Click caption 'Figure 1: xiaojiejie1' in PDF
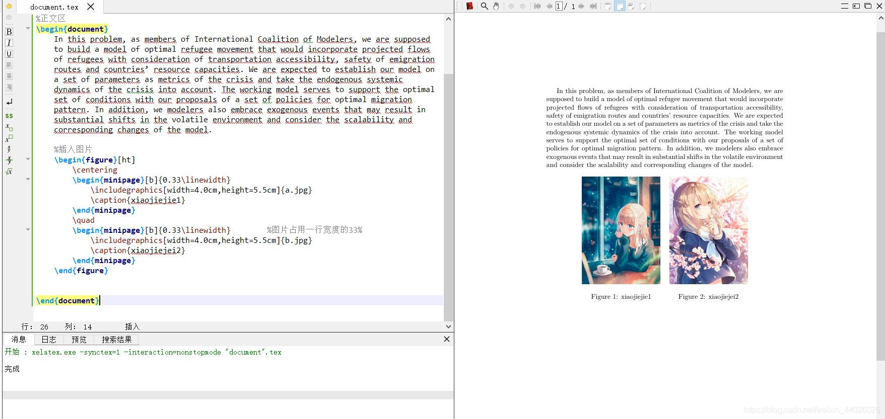Viewport: 885px width, 419px height. pyautogui.click(x=621, y=297)
